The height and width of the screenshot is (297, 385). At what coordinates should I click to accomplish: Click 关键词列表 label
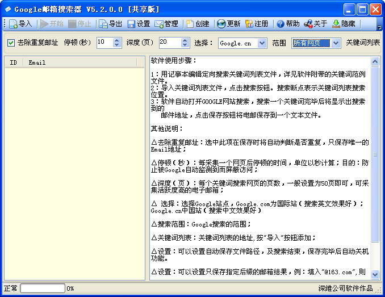click(363, 43)
